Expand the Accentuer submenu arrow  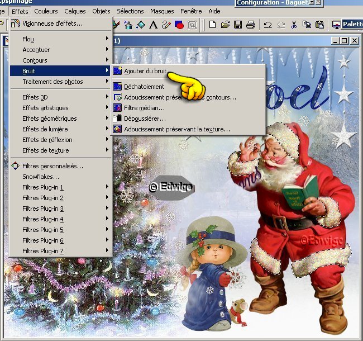pyautogui.click(x=107, y=49)
